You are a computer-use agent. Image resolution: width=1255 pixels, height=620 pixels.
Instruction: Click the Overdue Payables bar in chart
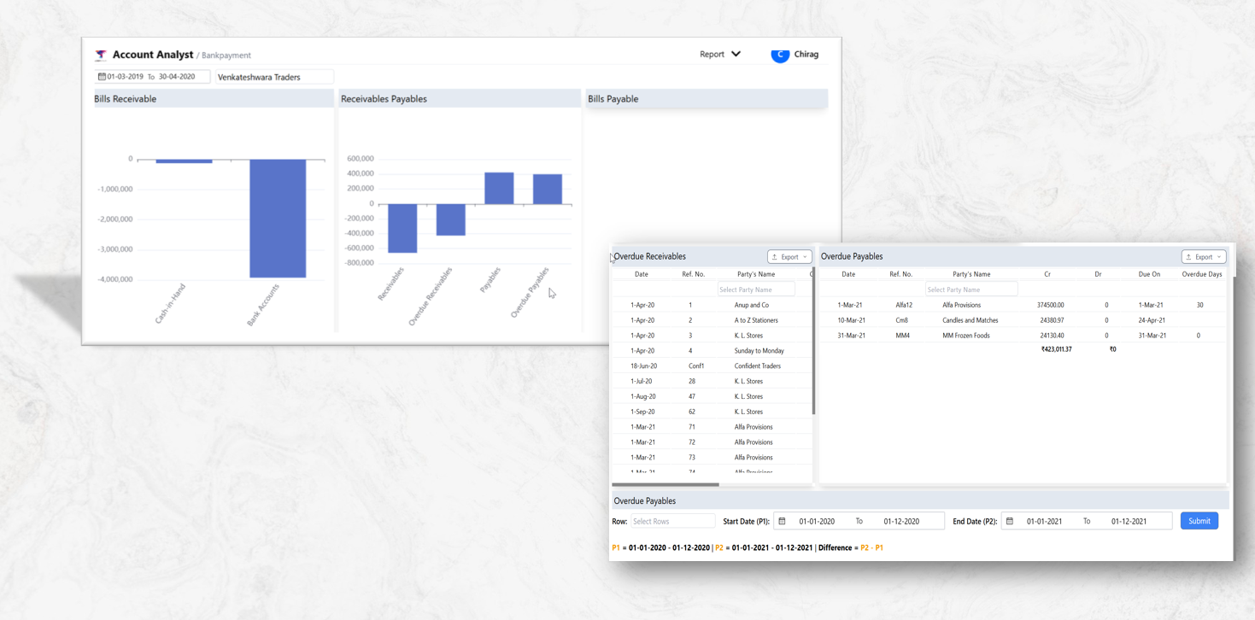(x=548, y=189)
